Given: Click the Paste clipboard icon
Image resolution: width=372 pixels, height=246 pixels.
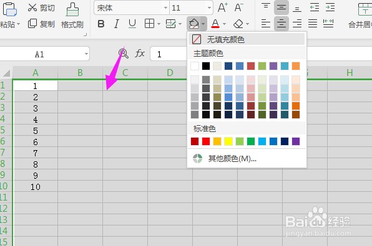Looking at the screenshot, I should (9, 9).
